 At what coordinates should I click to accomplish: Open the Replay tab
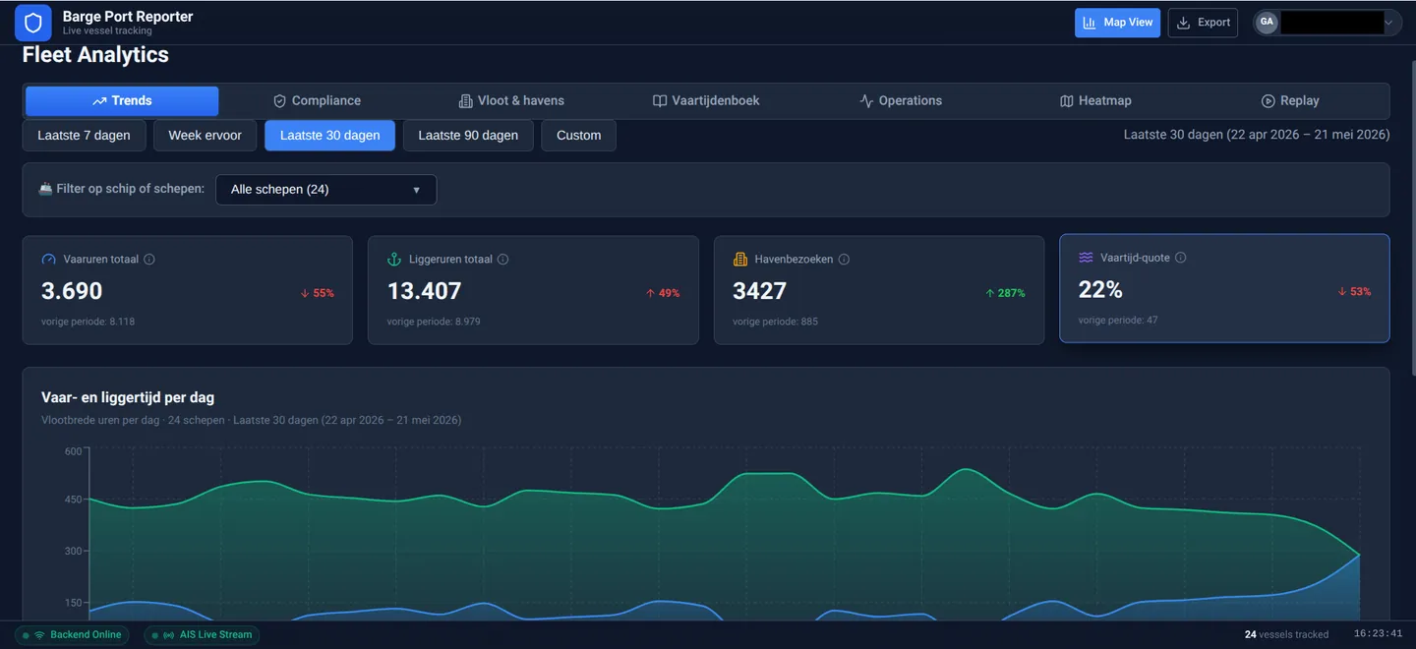tap(1290, 100)
